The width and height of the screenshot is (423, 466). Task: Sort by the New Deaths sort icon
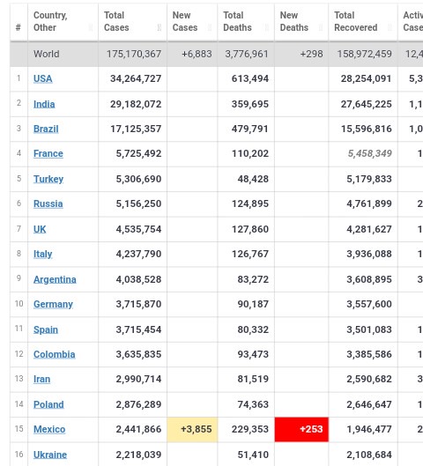tap(321, 27)
